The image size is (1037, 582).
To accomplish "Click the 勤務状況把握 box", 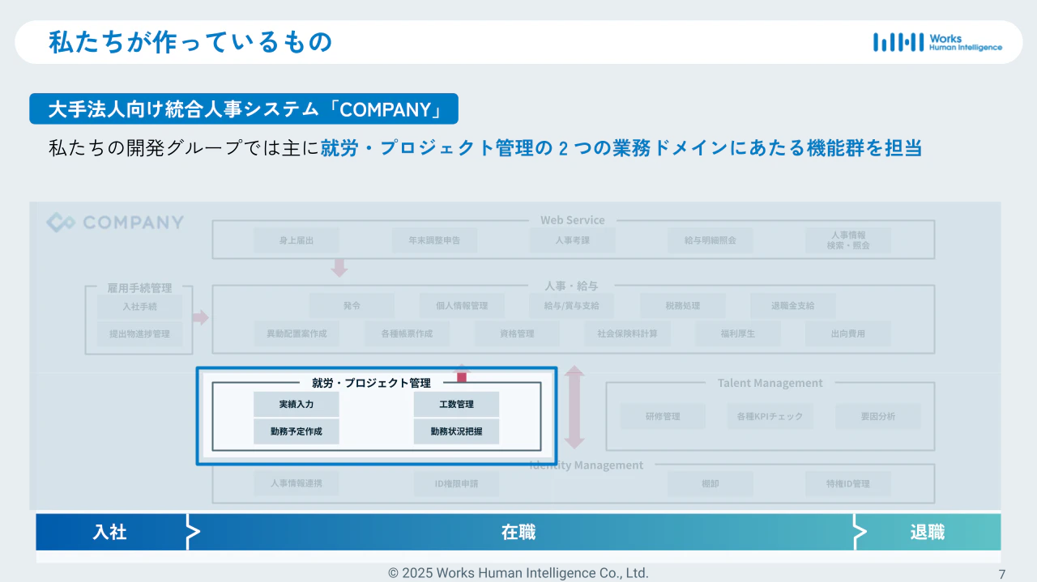I will (456, 431).
